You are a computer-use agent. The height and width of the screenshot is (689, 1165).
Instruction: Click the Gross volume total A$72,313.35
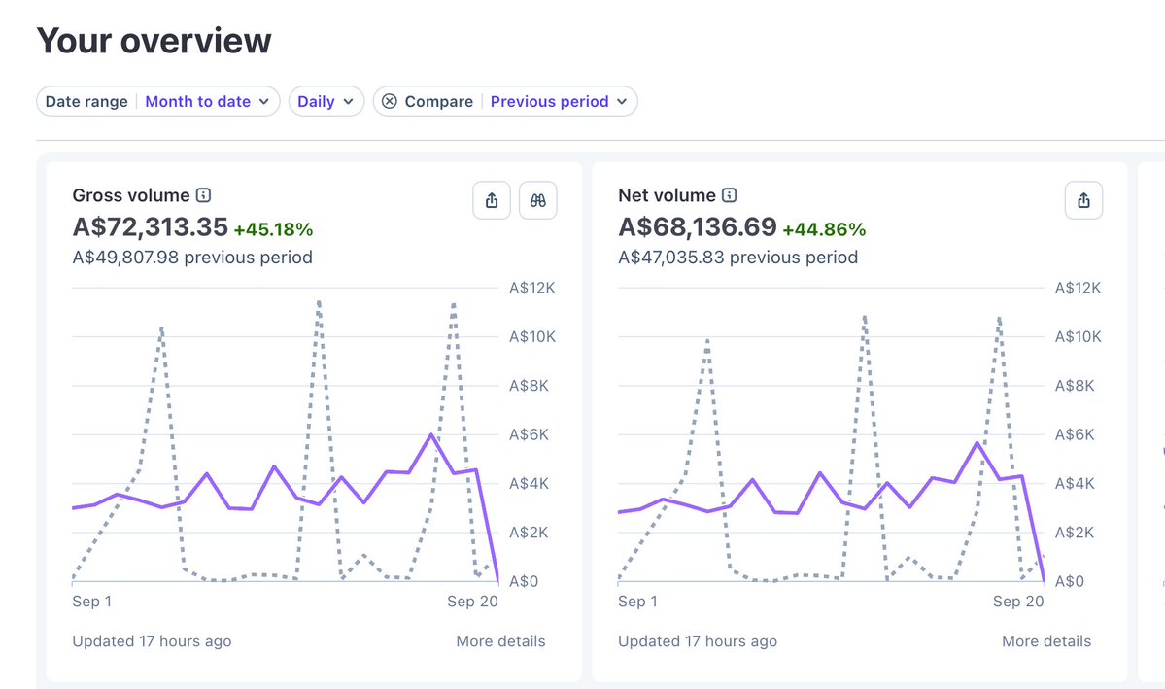pyautogui.click(x=150, y=226)
